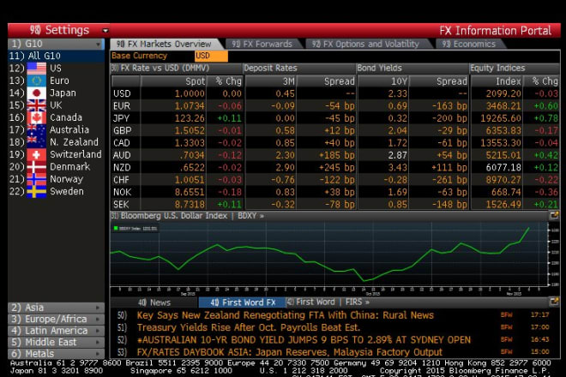The width and height of the screenshot is (566, 377).
Task: Click the CAD index value 13553.30
Action: point(501,143)
